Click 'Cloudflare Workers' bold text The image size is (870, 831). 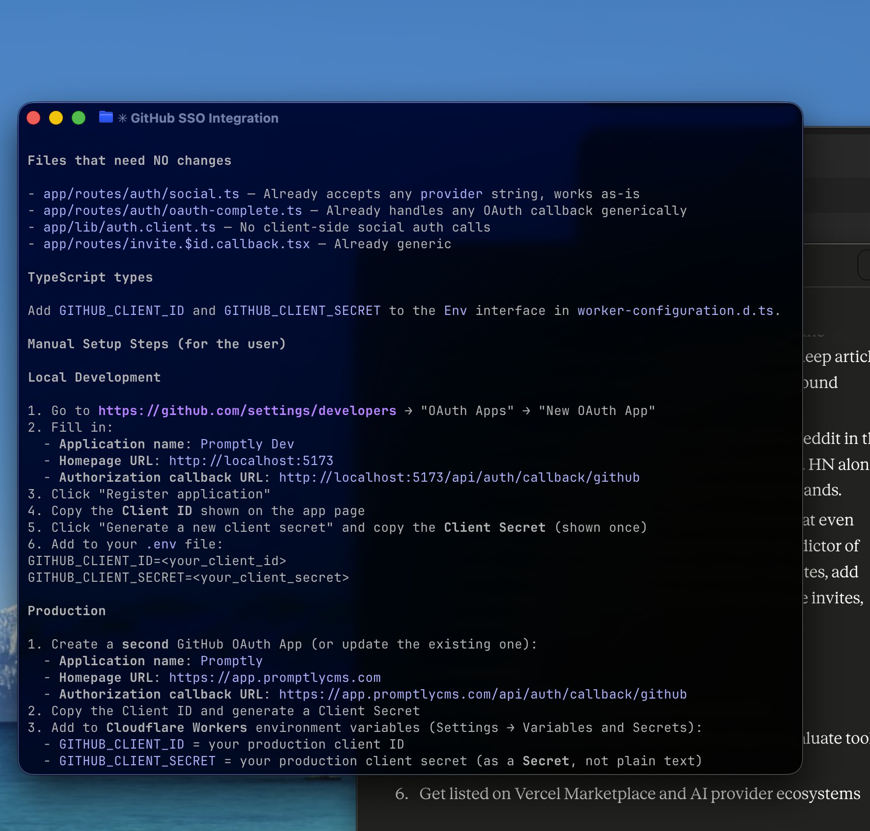(x=177, y=727)
